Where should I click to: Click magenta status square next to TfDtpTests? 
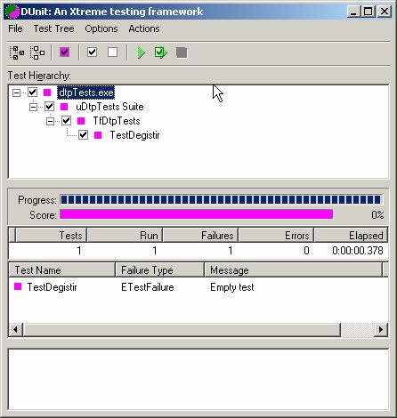click(x=81, y=121)
